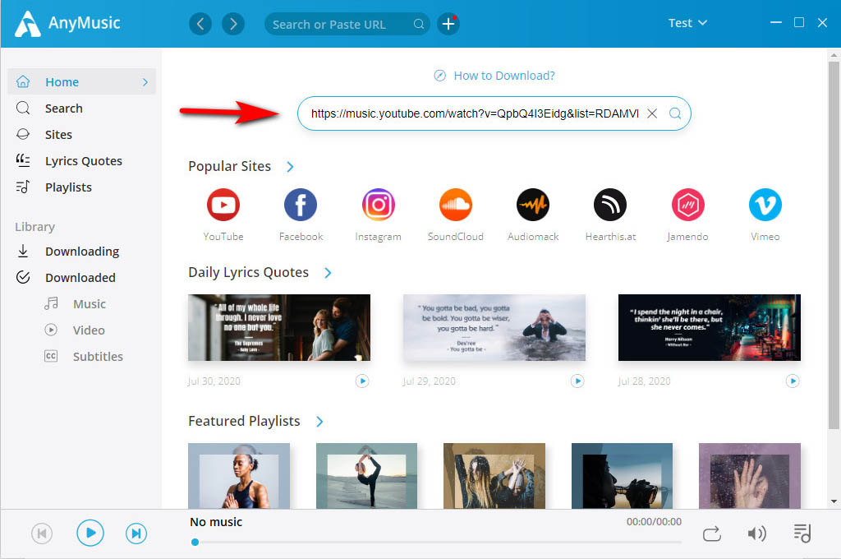Open the meditating woman playlist thumbnail
The width and height of the screenshot is (841, 559).
point(239,476)
